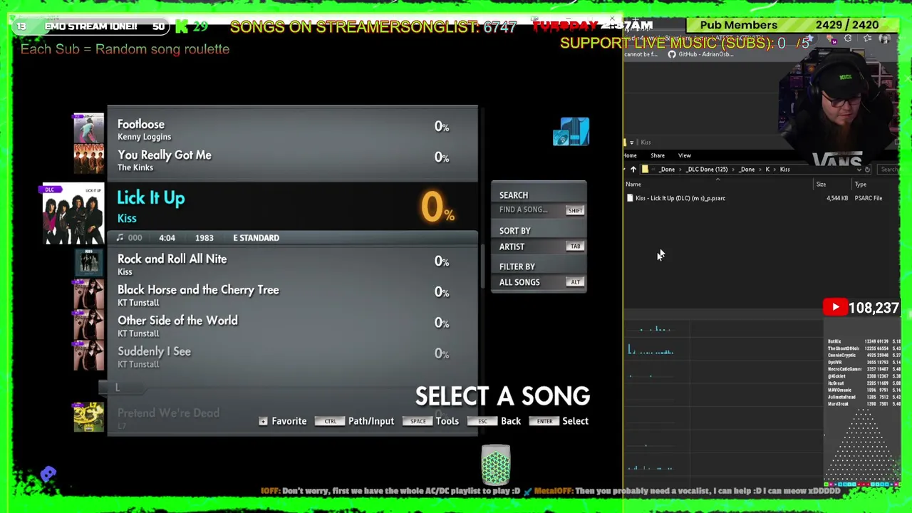Screen dimensions: 912x513
Task: Click the Select button
Action: pyautogui.click(x=558, y=421)
